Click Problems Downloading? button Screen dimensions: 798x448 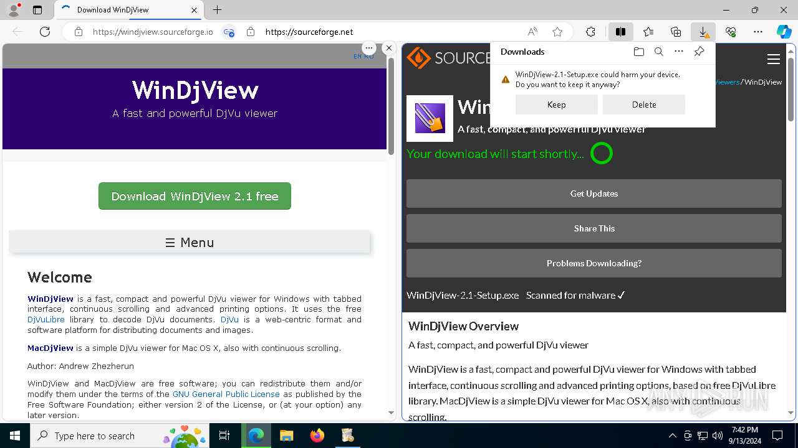(594, 263)
